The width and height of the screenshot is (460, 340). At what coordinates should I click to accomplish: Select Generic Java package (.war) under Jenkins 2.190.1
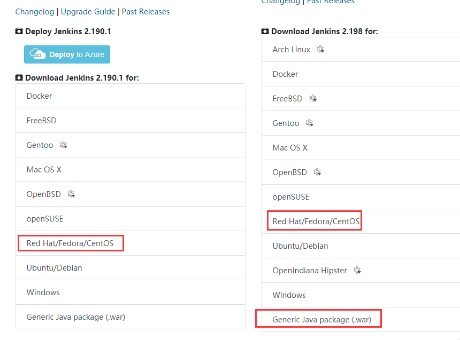(131, 317)
